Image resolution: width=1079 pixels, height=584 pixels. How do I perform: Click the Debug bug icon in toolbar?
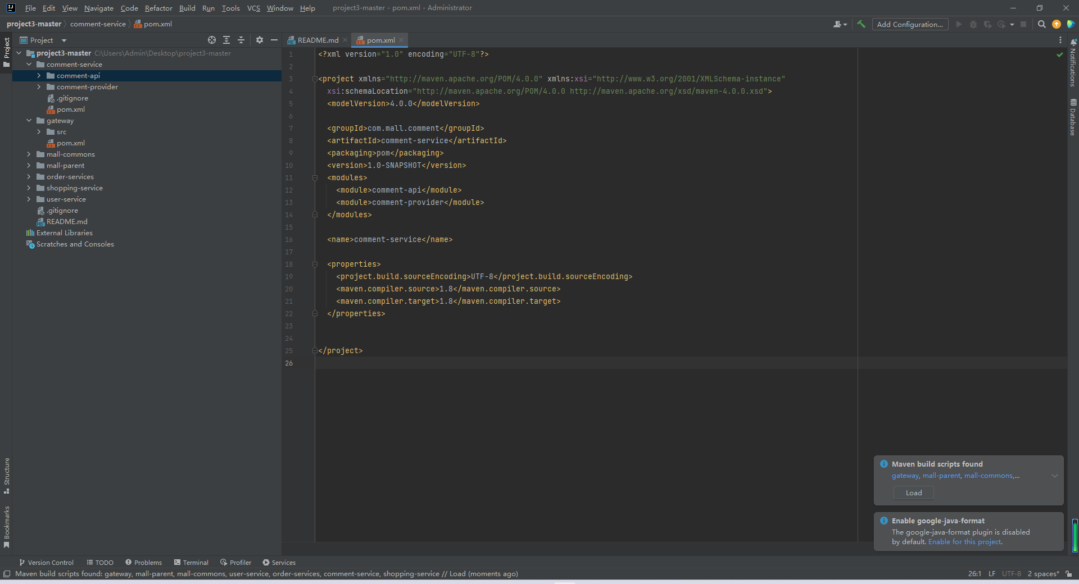tap(973, 24)
